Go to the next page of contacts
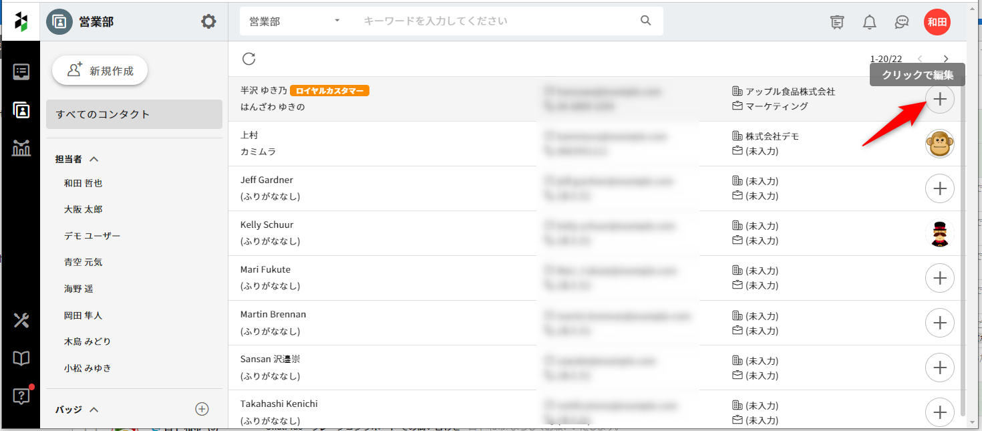Screen dimensions: 982x431 click(x=945, y=59)
